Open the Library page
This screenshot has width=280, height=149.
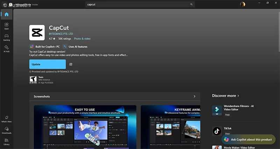point(6,142)
